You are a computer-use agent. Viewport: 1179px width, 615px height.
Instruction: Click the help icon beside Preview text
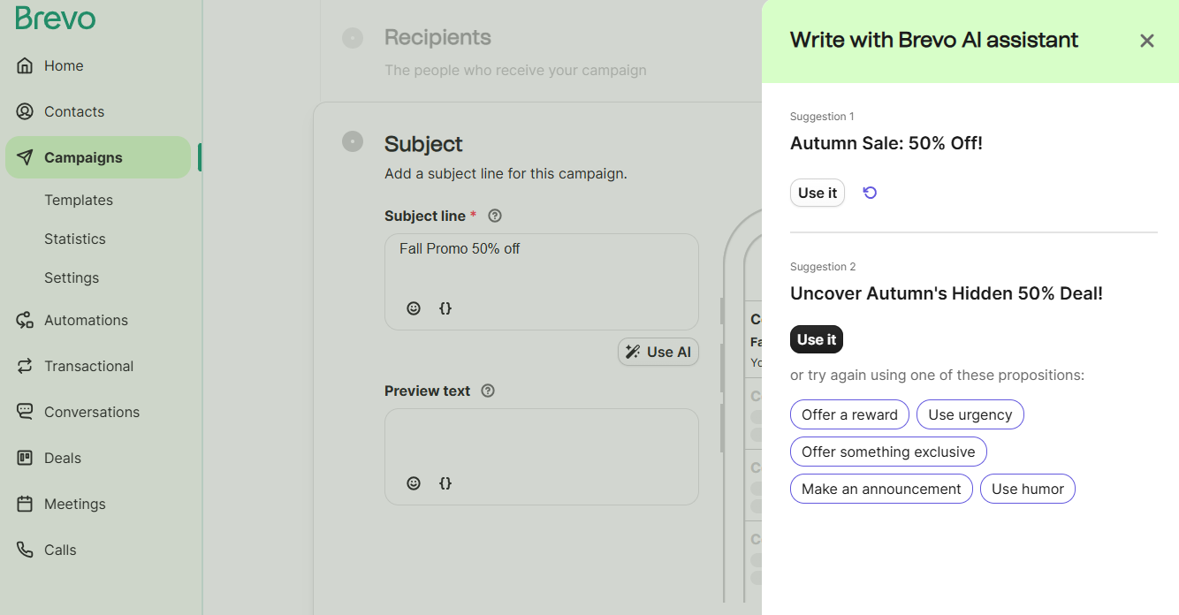point(488,391)
